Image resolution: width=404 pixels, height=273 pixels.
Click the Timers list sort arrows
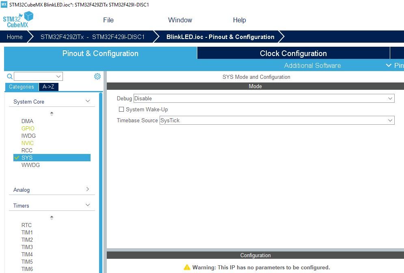tap(52, 218)
